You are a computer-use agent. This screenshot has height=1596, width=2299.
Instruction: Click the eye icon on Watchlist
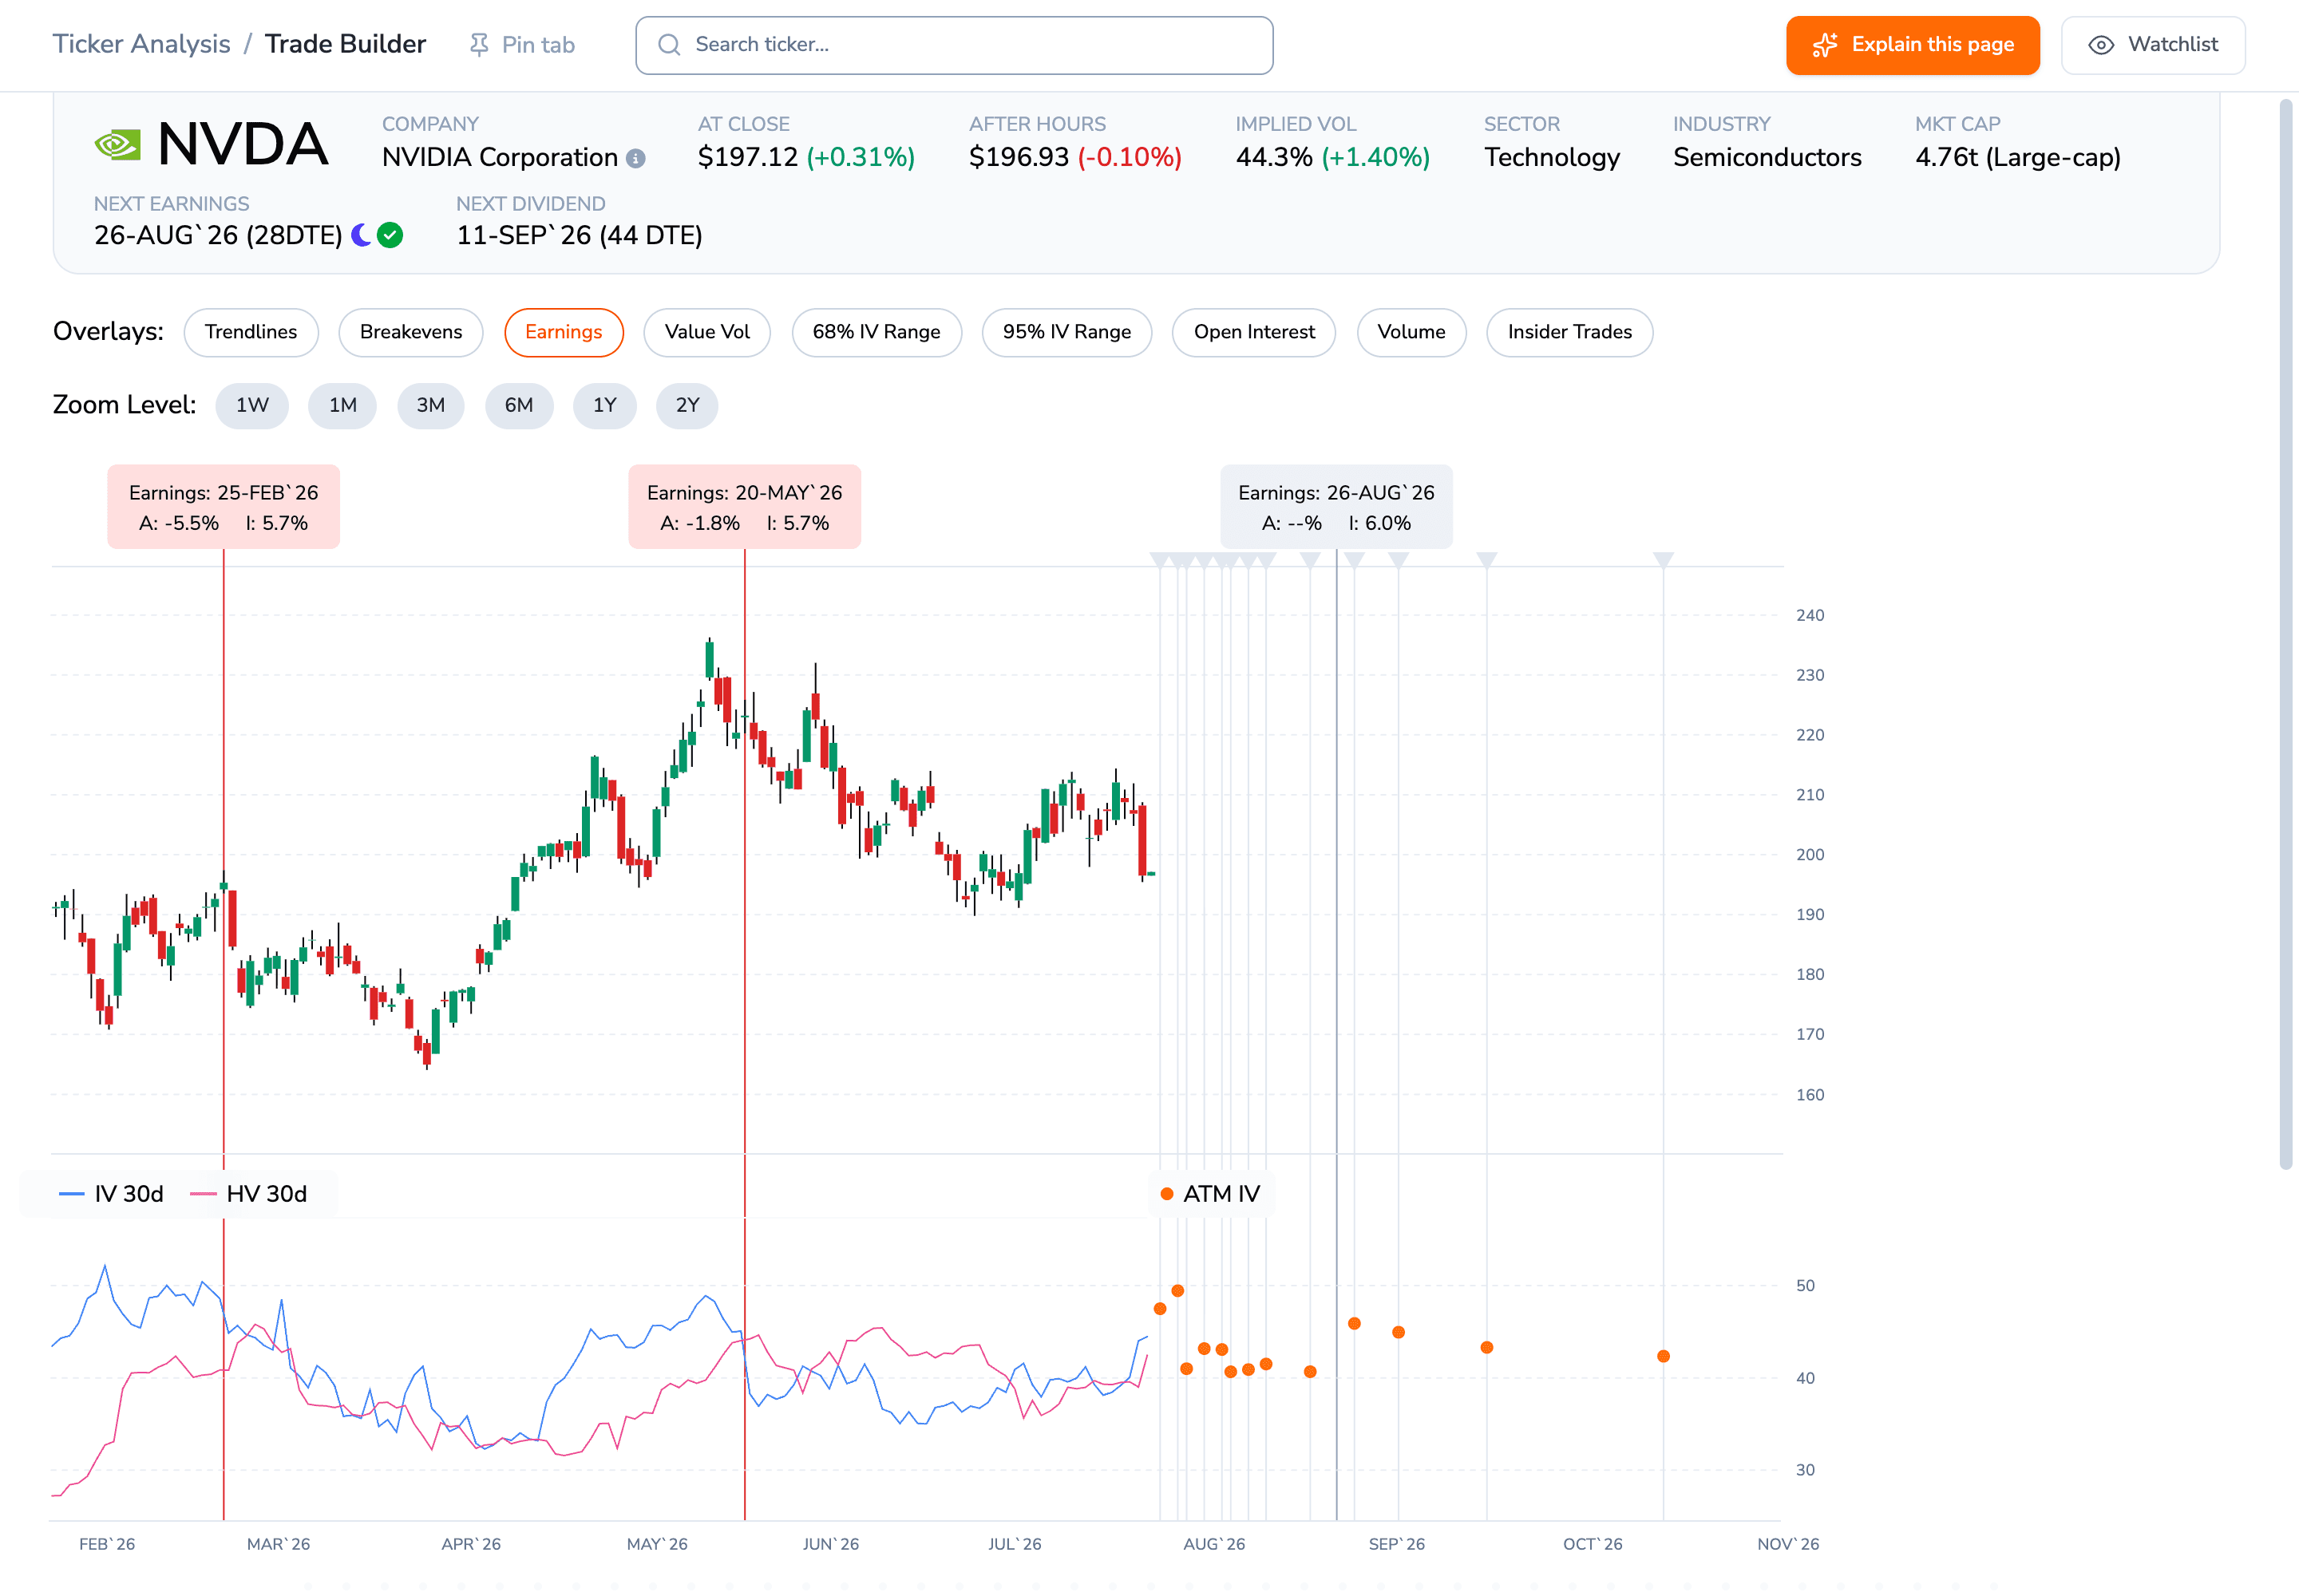2101,45
